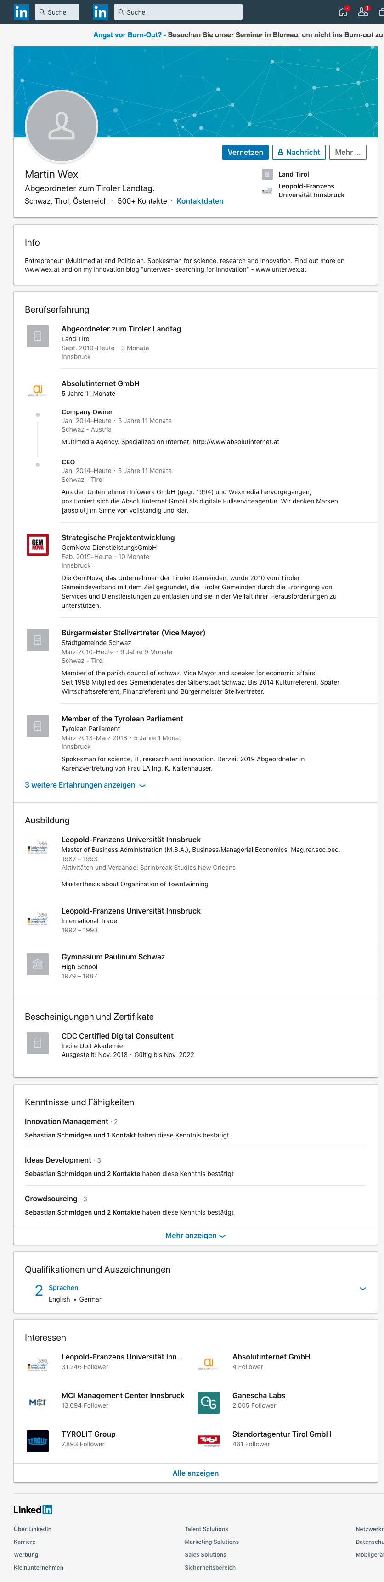Open the Kontaktdaten link
384x1582 pixels.
(x=200, y=201)
